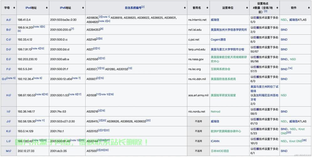Open 美国国家航空航天局埃姆斯研究中心 link
The height and width of the screenshot is (157, 312).
pos(229,59)
